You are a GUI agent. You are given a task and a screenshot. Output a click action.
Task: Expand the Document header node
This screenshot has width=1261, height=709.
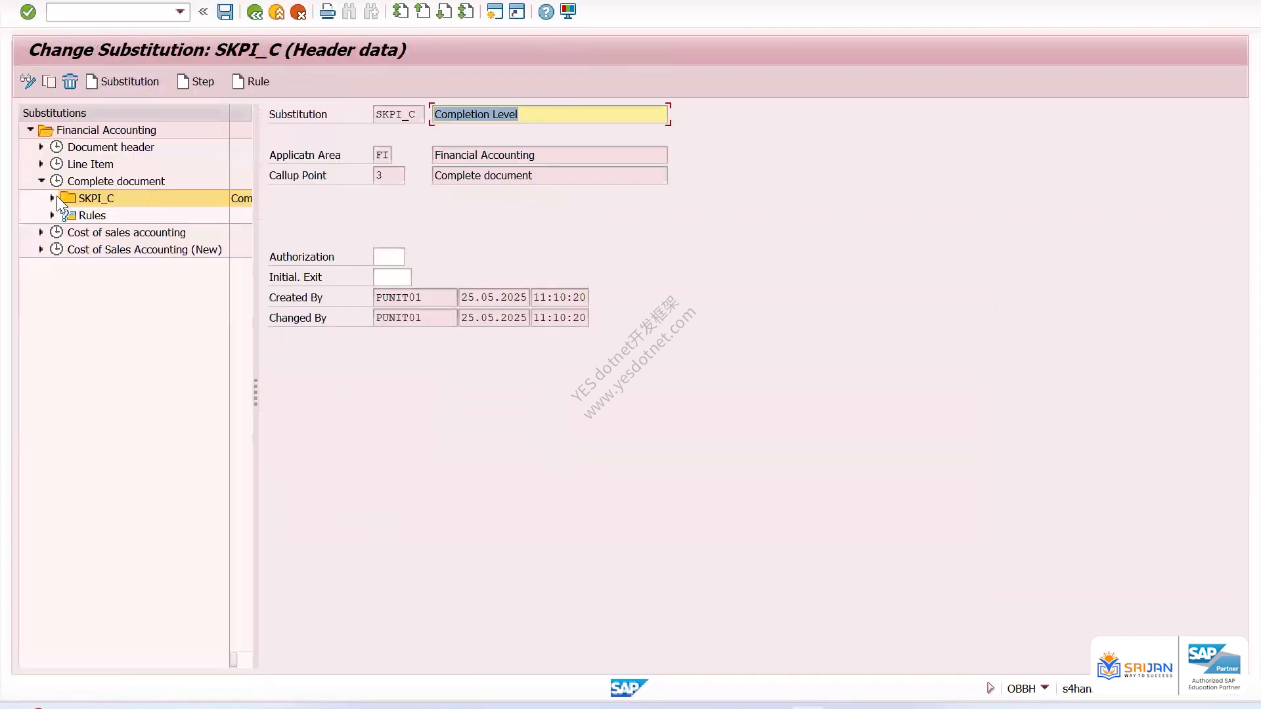(41, 147)
